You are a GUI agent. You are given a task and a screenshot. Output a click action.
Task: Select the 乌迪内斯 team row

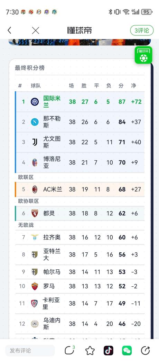coord(80,324)
